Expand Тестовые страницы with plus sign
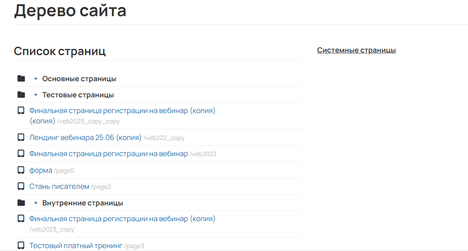The width and height of the screenshot is (468, 251). pyautogui.click(x=36, y=95)
